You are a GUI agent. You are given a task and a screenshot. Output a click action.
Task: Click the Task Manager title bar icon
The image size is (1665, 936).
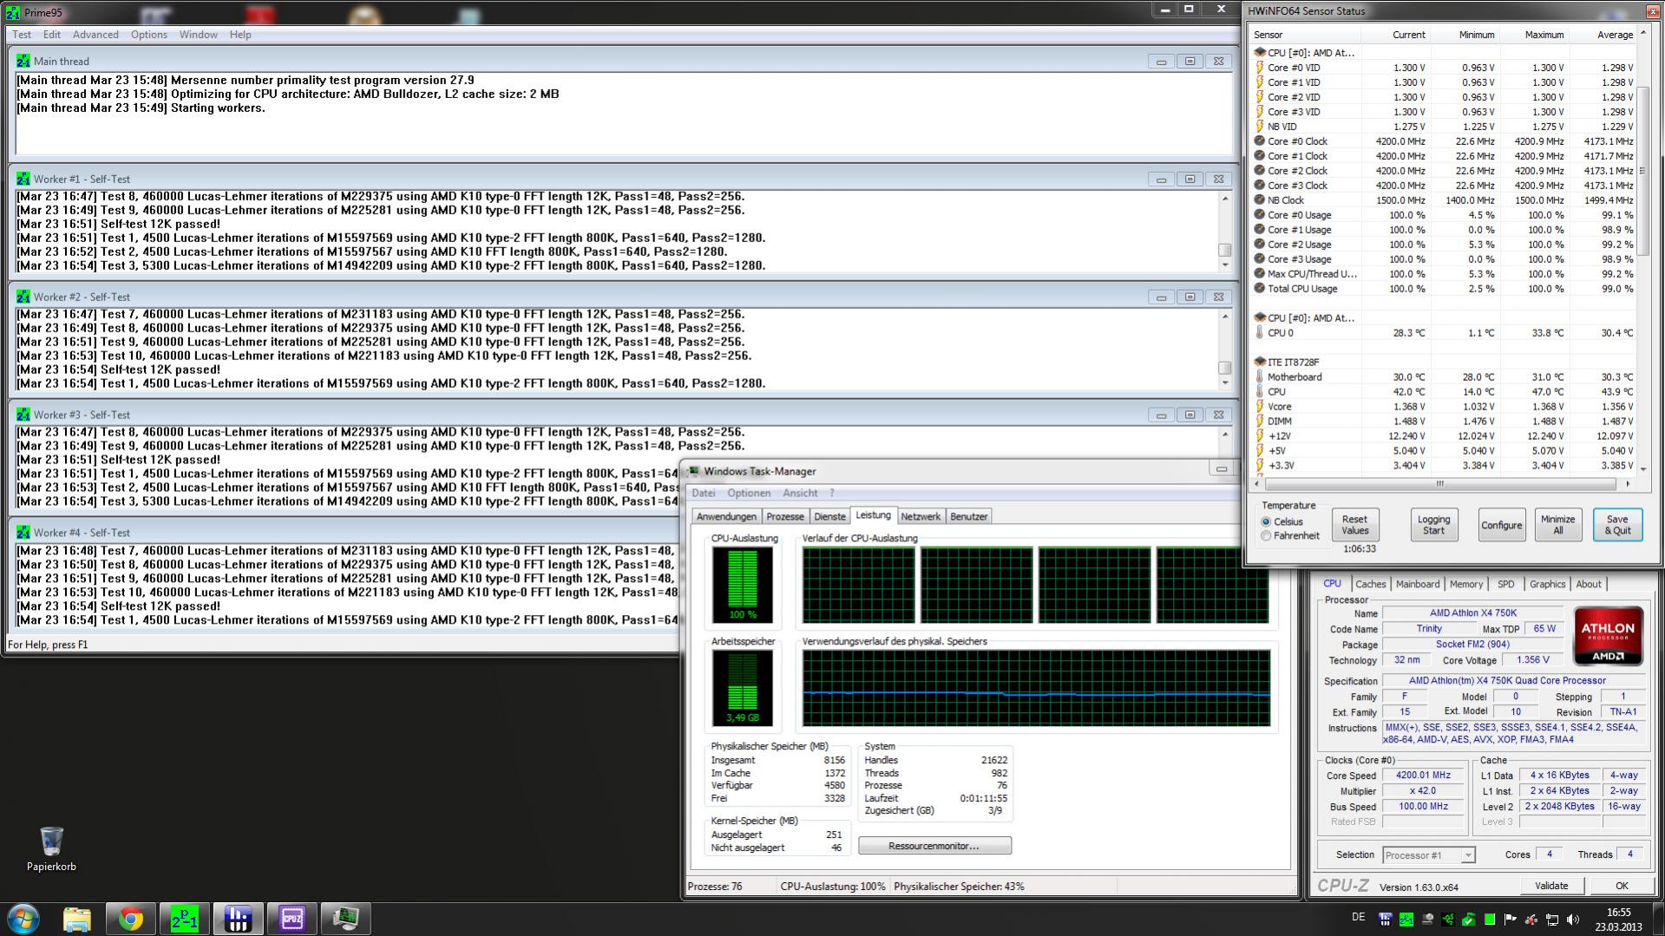pyautogui.click(x=694, y=471)
